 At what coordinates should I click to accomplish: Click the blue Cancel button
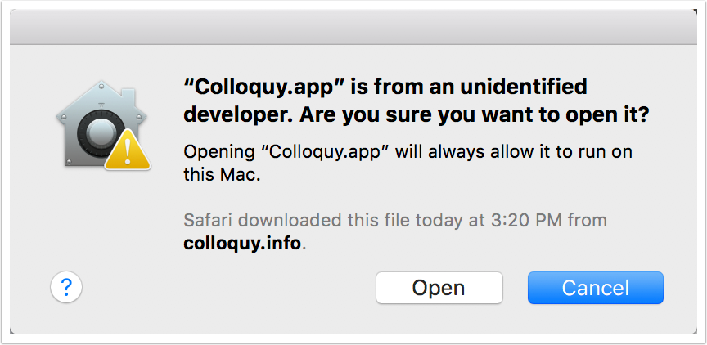596,288
